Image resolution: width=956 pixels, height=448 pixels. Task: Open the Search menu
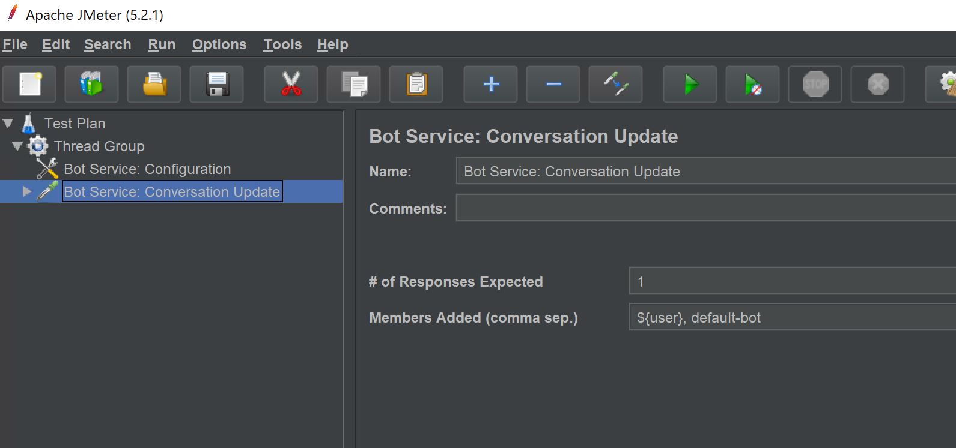pyautogui.click(x=108, y=44)
